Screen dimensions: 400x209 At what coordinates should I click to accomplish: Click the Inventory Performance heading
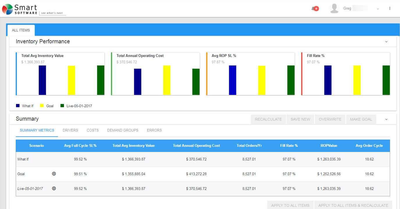pos(43,41)
